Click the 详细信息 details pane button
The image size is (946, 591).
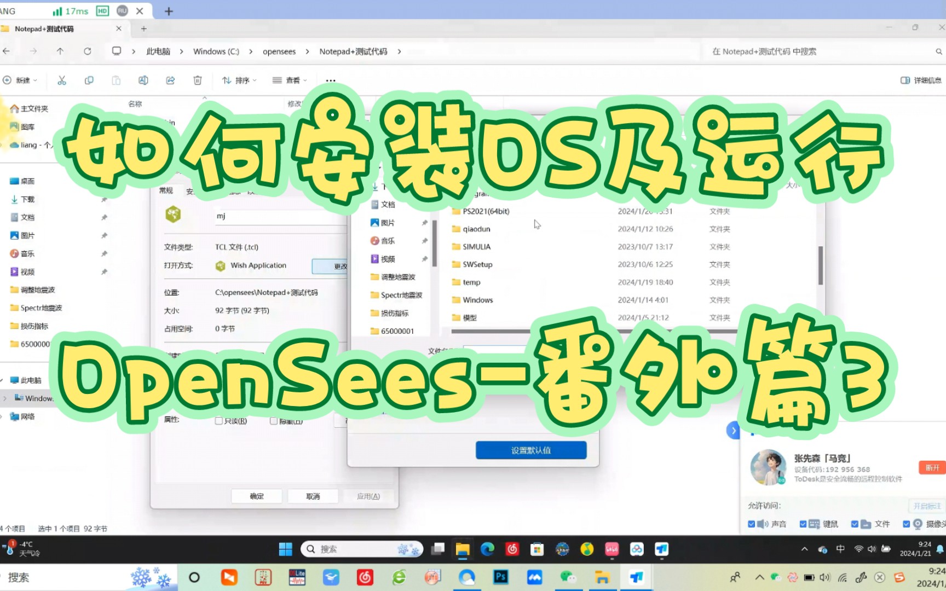coord(921,80)
